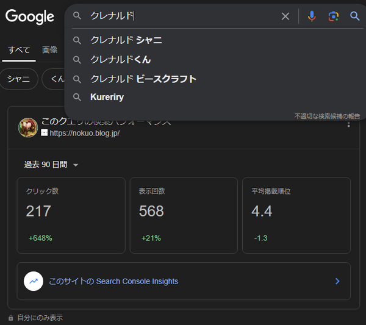The width and height of the screenshot is (366, 325).
Task: Clear the search box with X
Action: tap(285, 16)
